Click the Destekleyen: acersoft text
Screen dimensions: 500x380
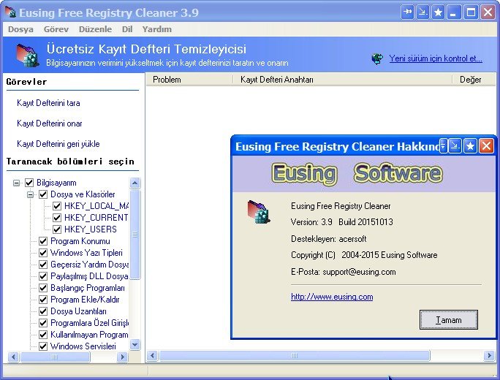328,239
